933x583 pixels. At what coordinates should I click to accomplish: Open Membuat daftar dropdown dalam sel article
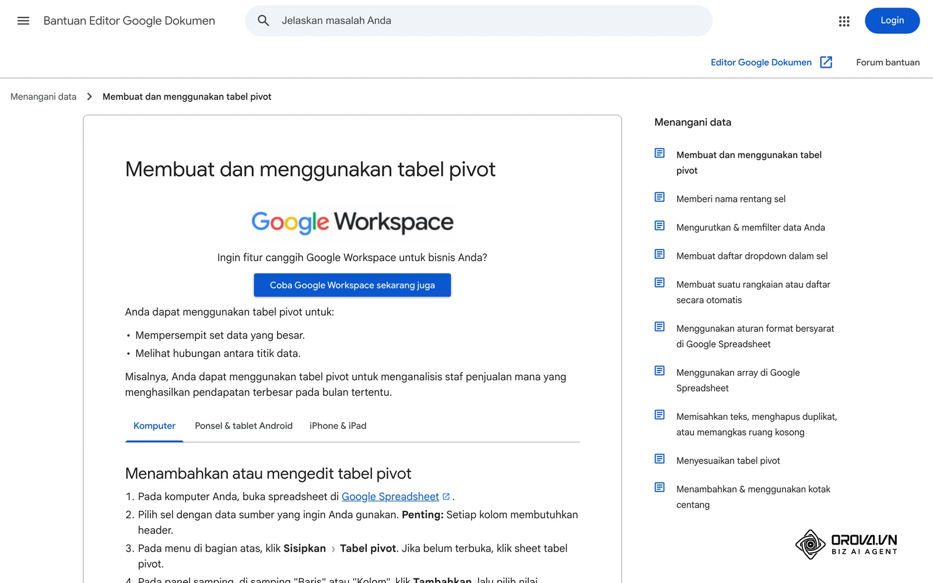pos(752,256)
